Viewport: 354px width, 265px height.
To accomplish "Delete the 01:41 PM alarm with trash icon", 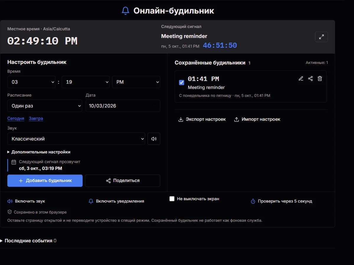I will point(320,79).
